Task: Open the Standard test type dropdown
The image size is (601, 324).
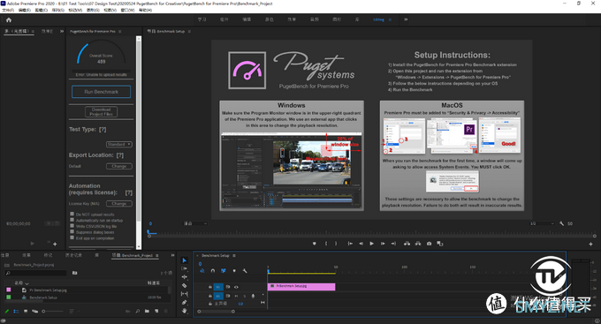Action: [x=118, y=145]
